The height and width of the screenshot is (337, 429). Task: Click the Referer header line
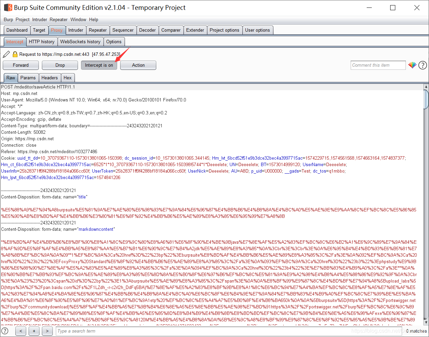coord(49,151)
